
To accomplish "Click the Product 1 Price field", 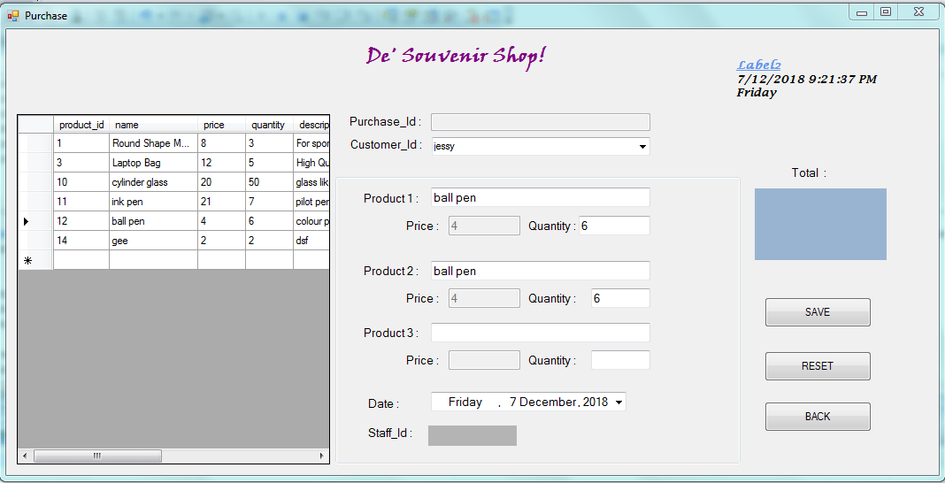I will pos(485,226).
